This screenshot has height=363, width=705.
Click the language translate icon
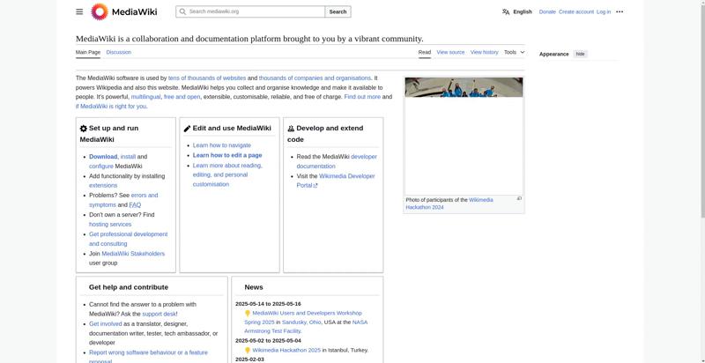(x=506, y=11)
